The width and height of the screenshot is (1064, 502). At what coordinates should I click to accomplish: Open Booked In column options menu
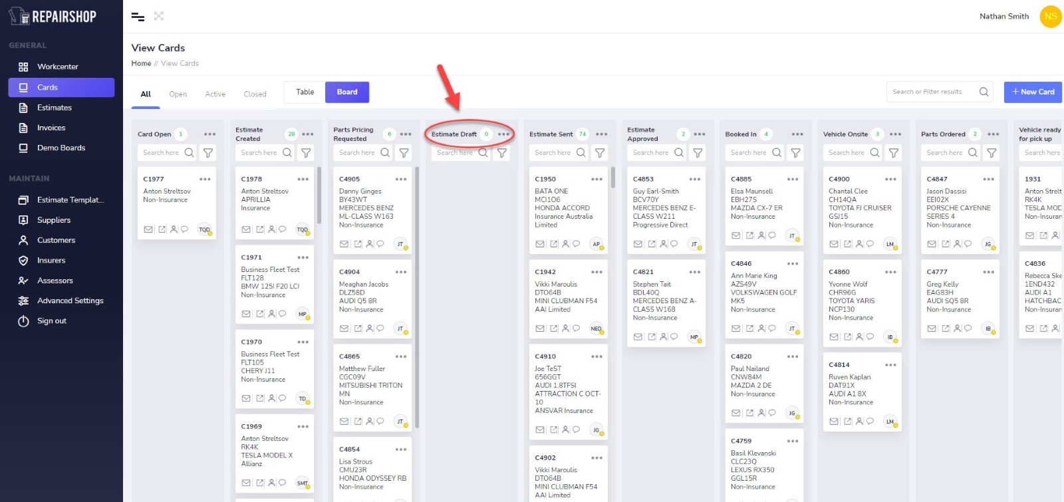point(797,134)
